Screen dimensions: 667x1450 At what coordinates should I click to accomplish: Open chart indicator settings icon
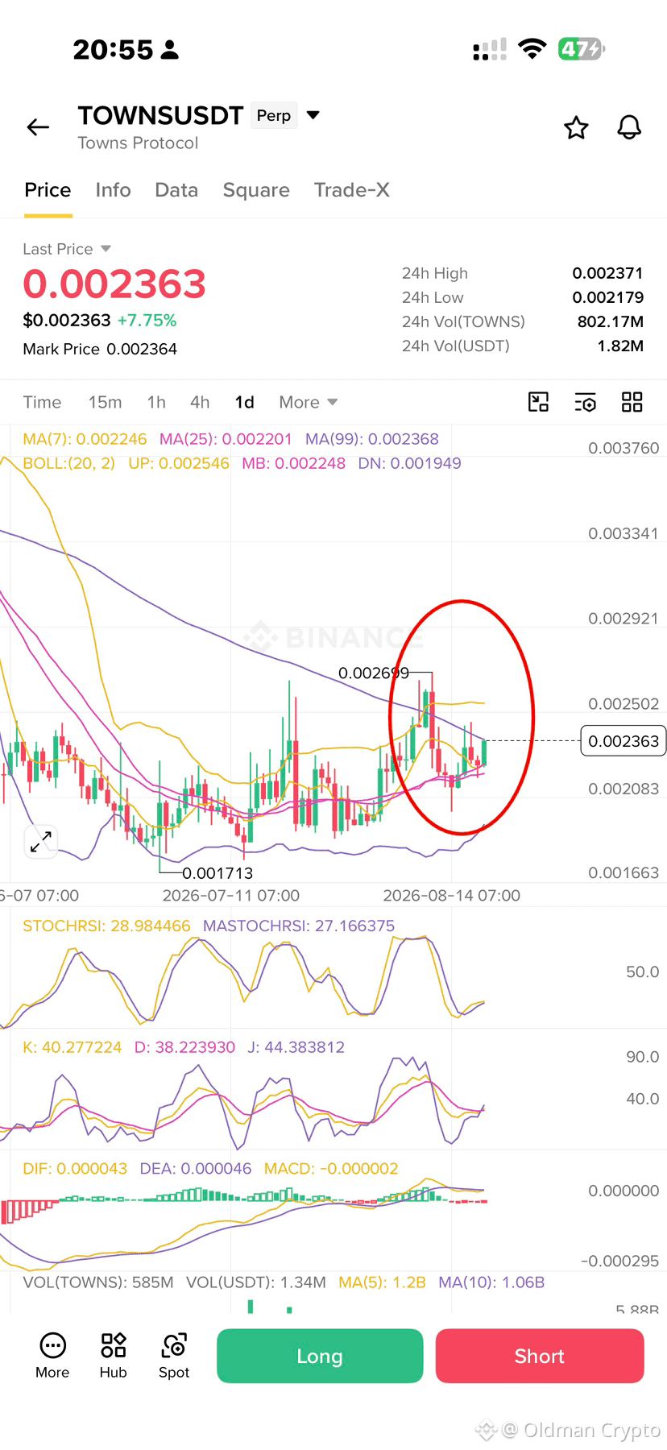[x=586, y=402]
